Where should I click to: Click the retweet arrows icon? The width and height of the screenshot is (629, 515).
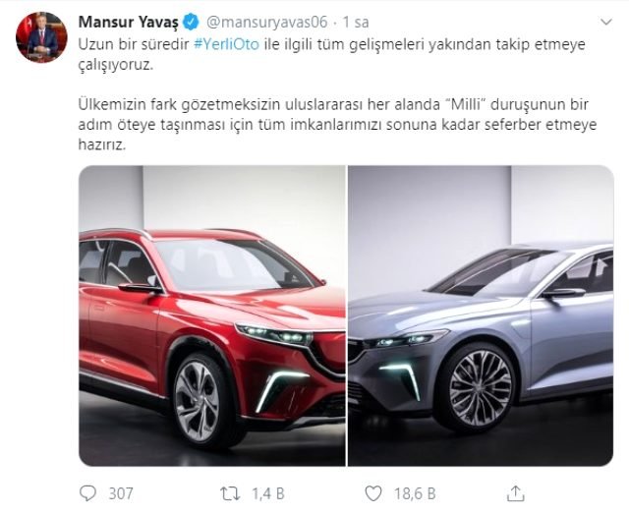pos(230,493)
